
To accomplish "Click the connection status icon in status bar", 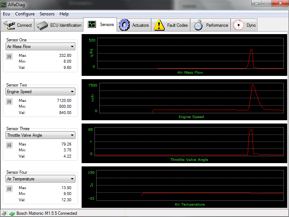I will click(x=12, y=213).
